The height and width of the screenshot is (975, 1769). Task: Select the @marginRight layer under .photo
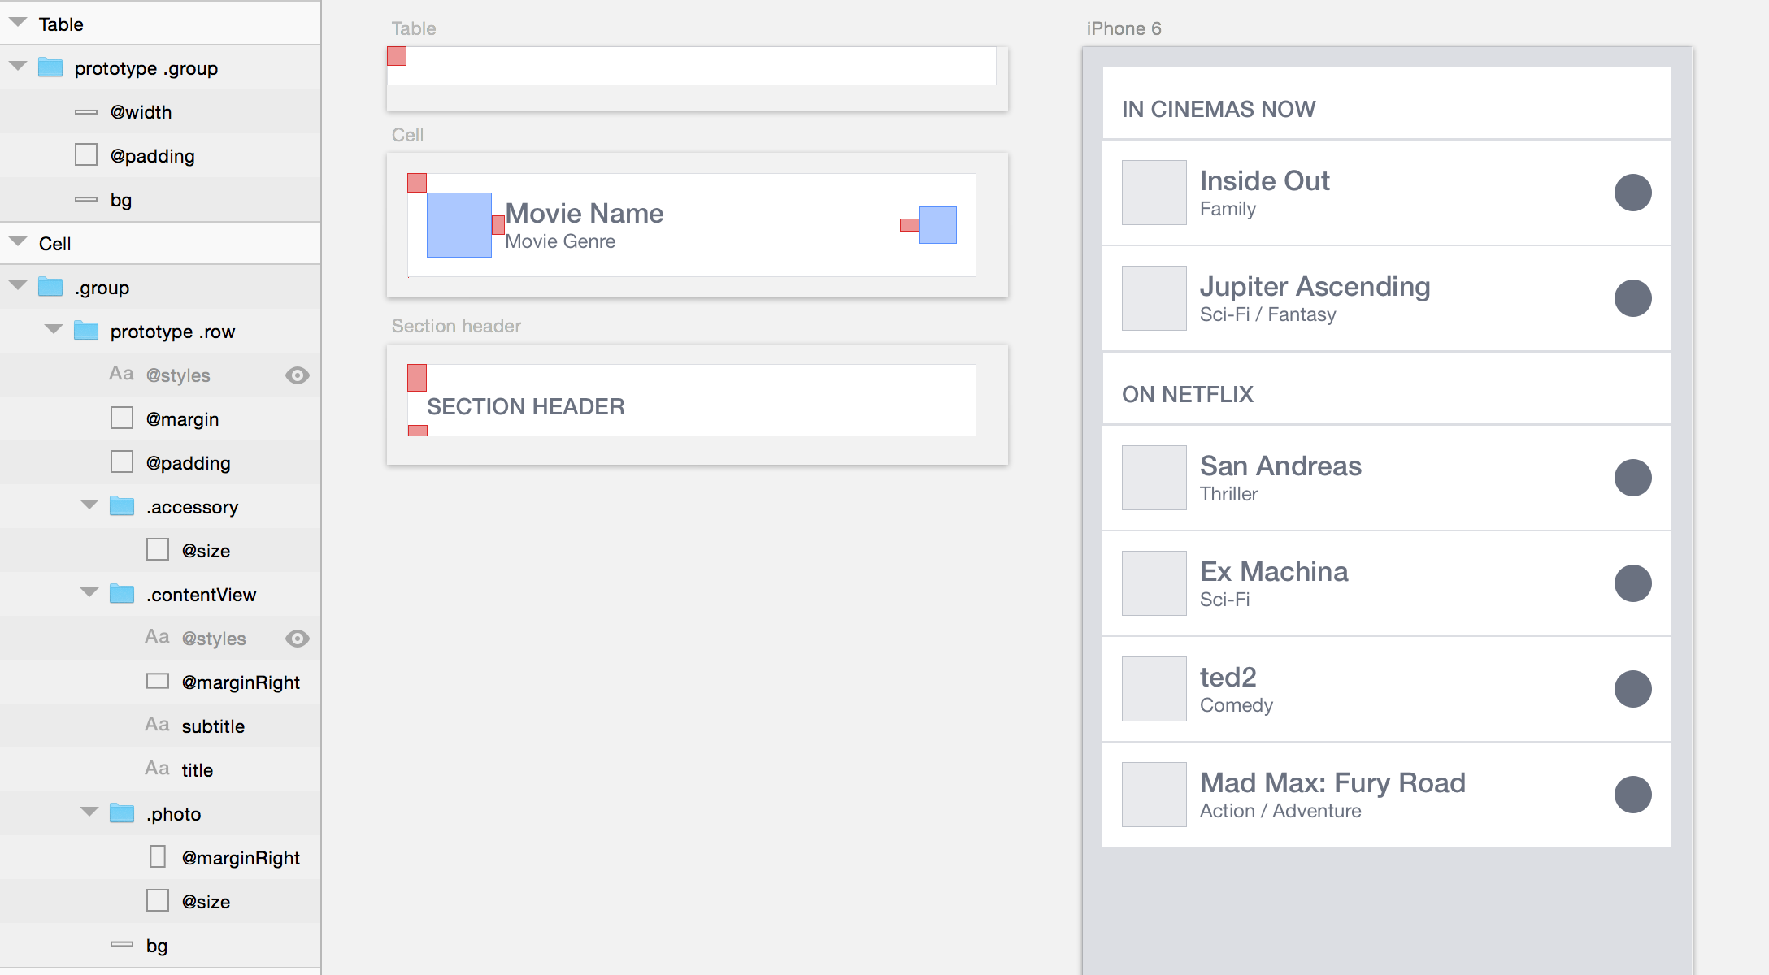tap(241, 857)
